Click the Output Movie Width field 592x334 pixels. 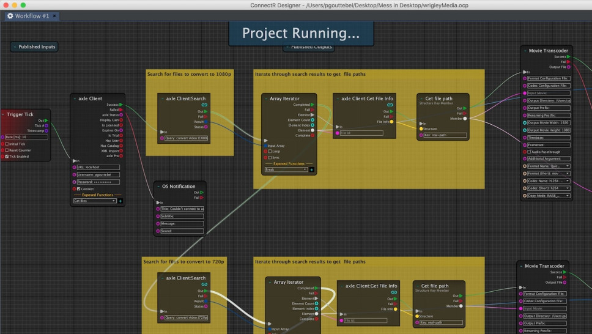click(x=549, y=123)
